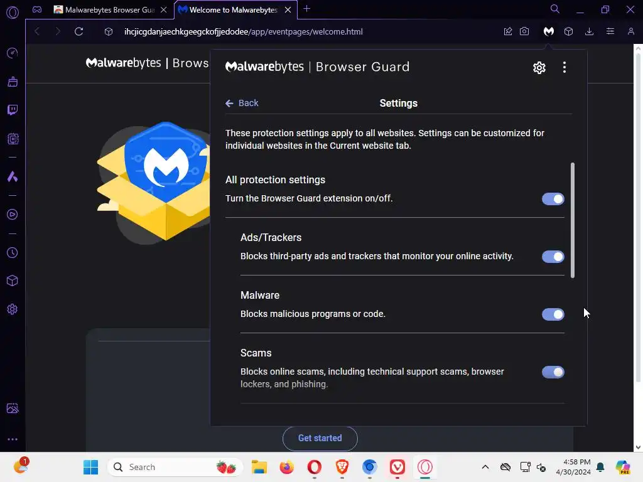
Task: Click the settings panel scrollbar
Action: (573, 220)
